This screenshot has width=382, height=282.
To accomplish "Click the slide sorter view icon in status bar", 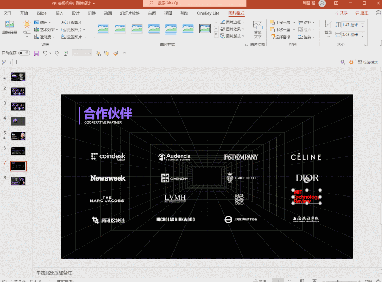I will [x=290, y=281].
